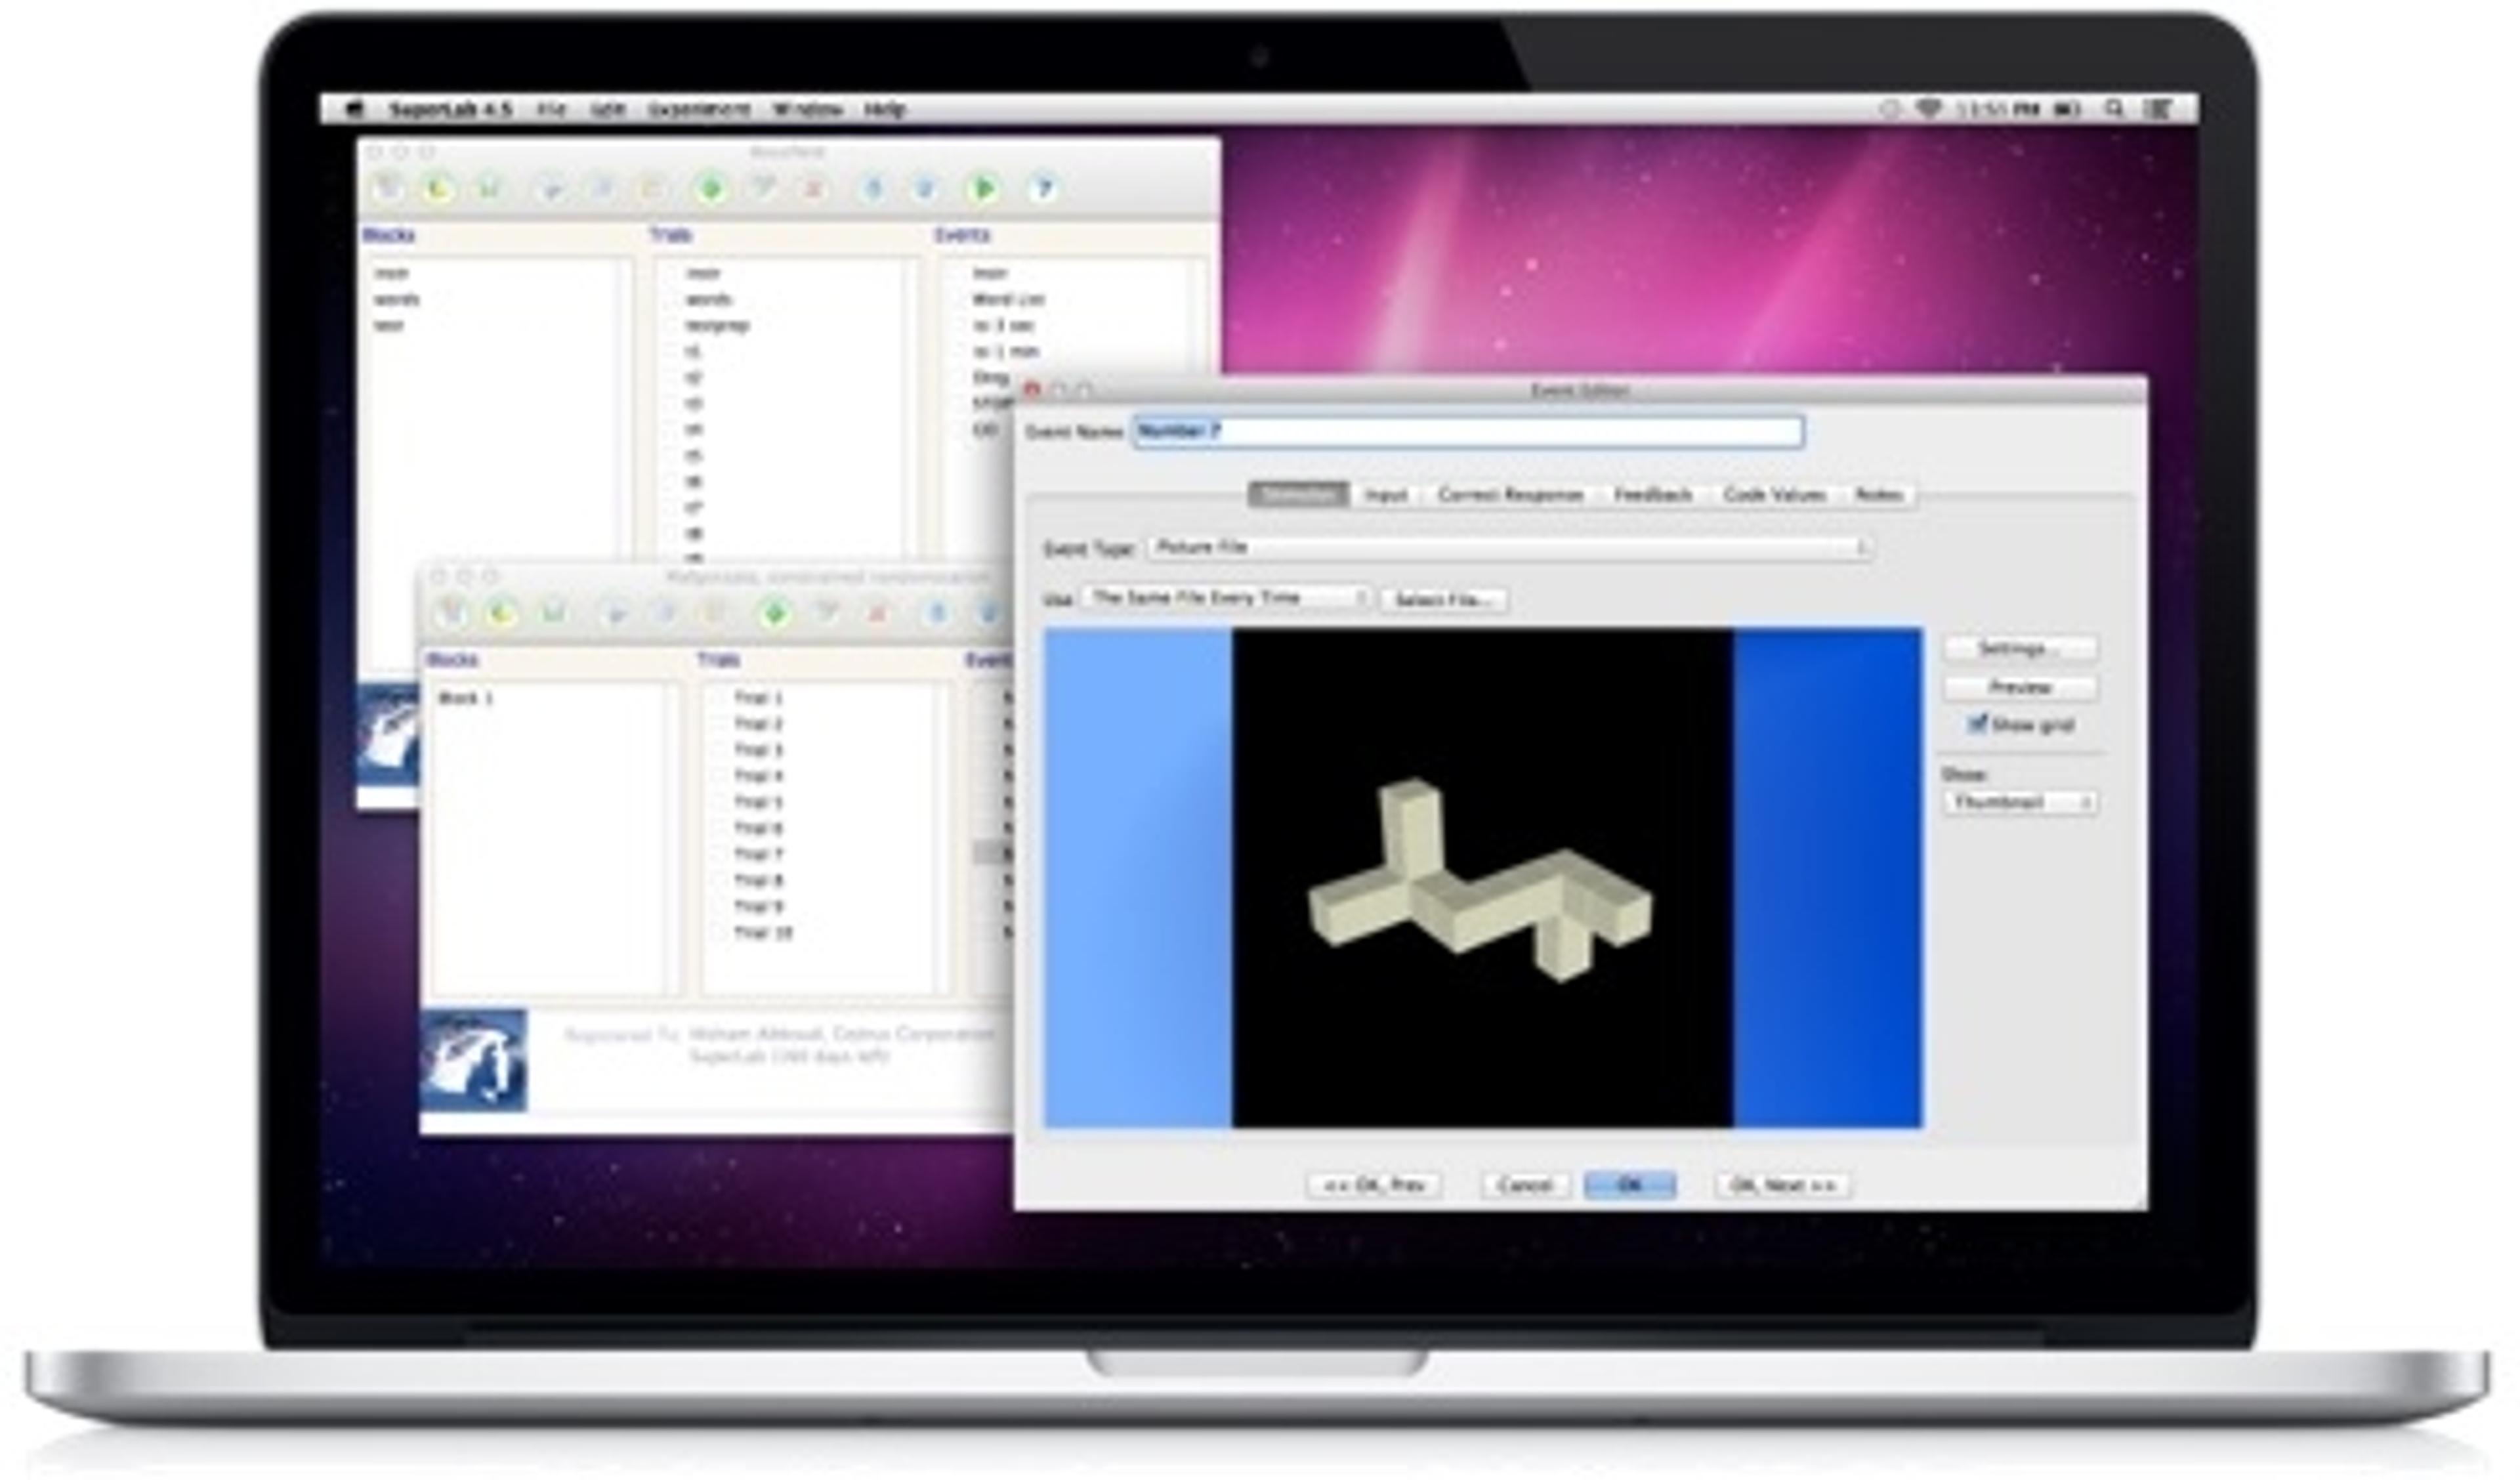Expand the Show Thumbnail dropdown
2520x1480 pixels.
(2020, 802)
